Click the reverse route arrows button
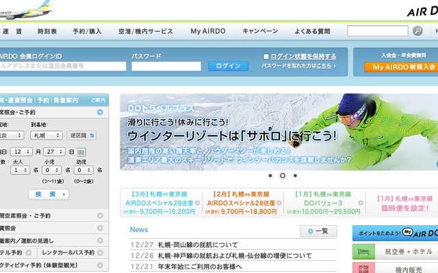438x273 pixels. pos(81,135)
